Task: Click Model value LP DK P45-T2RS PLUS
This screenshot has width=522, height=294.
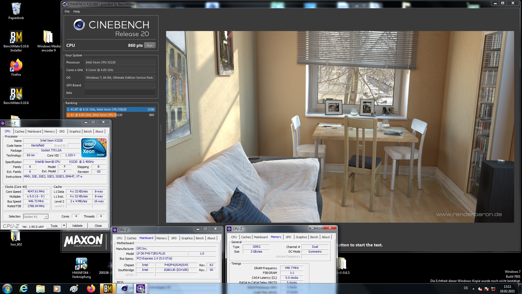Action: click(x=161, y=253)
